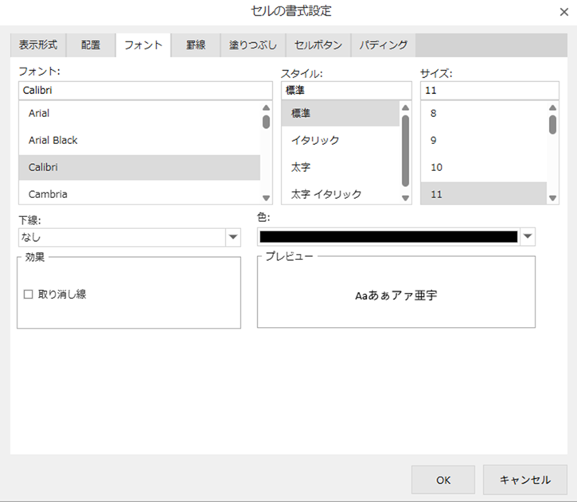Click the black color swatch bar

coord(388,236)
